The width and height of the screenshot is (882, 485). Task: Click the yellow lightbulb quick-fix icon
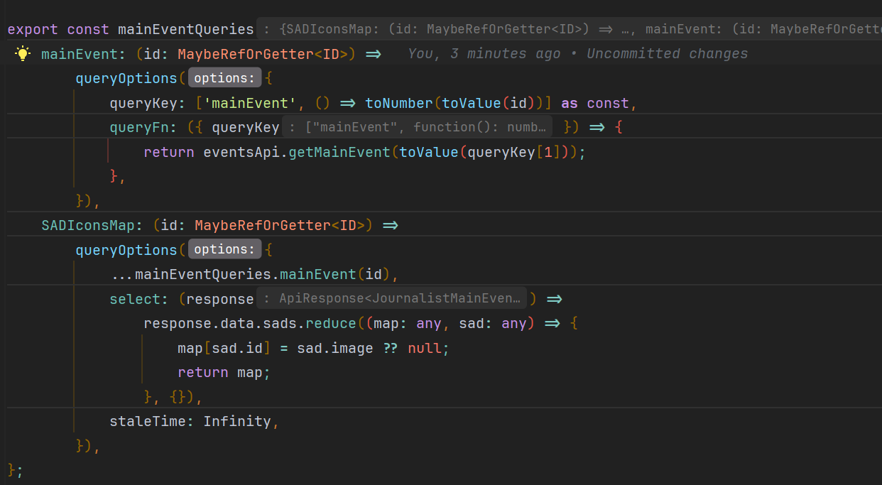click(x=23, y=54)
